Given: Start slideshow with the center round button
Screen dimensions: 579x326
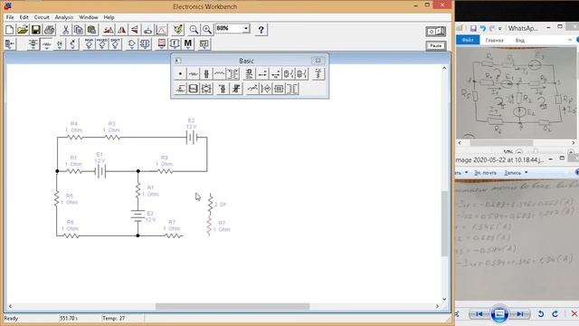Looking at the screenshot, I should tap(499, 314).
